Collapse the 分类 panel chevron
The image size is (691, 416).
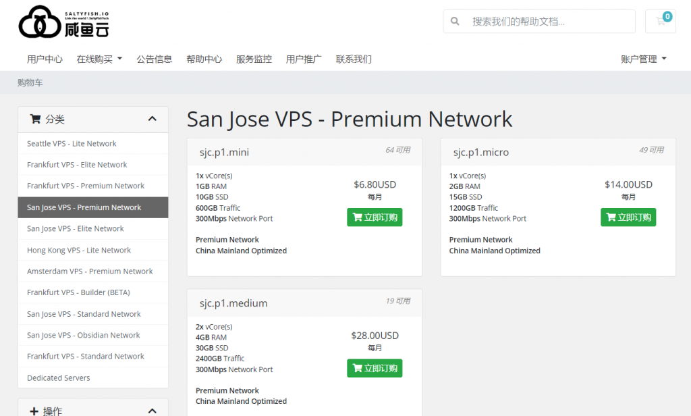click(x=153, y=120)
